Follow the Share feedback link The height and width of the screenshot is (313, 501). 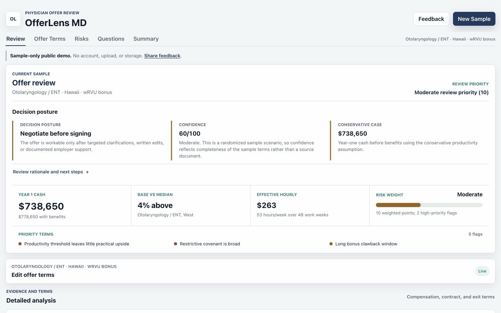pos(162,56)
